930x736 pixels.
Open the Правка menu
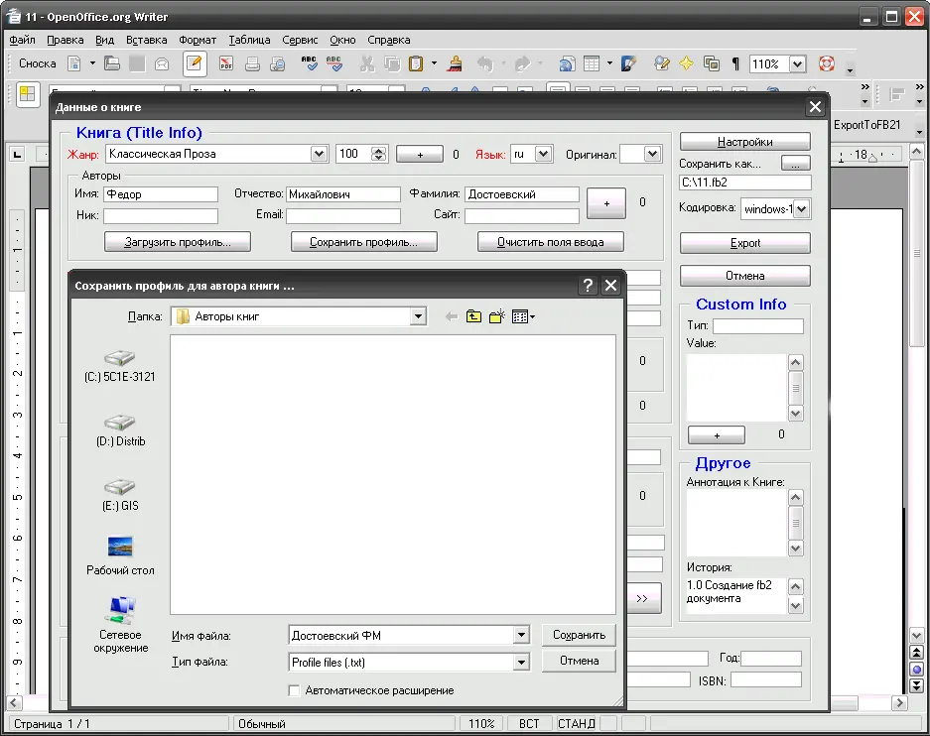66,40
